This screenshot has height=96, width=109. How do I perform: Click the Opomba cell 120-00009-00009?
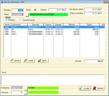(x=35, y=32)
